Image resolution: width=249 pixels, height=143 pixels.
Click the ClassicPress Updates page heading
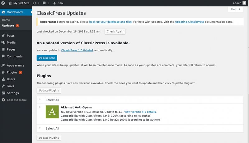pyautogui.click(x=61, y=13)
